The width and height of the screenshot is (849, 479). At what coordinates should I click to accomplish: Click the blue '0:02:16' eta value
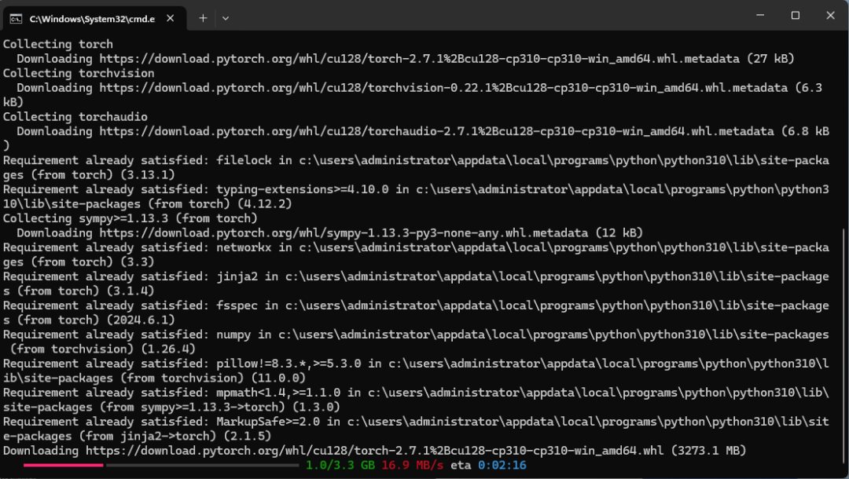502,465
